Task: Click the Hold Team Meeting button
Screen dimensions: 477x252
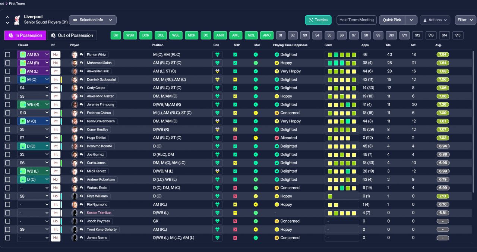Action: [x=356, y=20]
